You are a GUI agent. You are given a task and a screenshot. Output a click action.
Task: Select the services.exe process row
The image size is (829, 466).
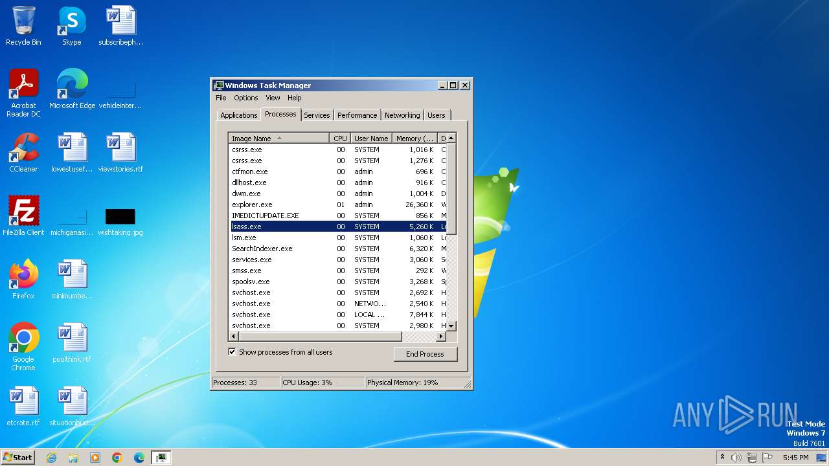[337, 260]
